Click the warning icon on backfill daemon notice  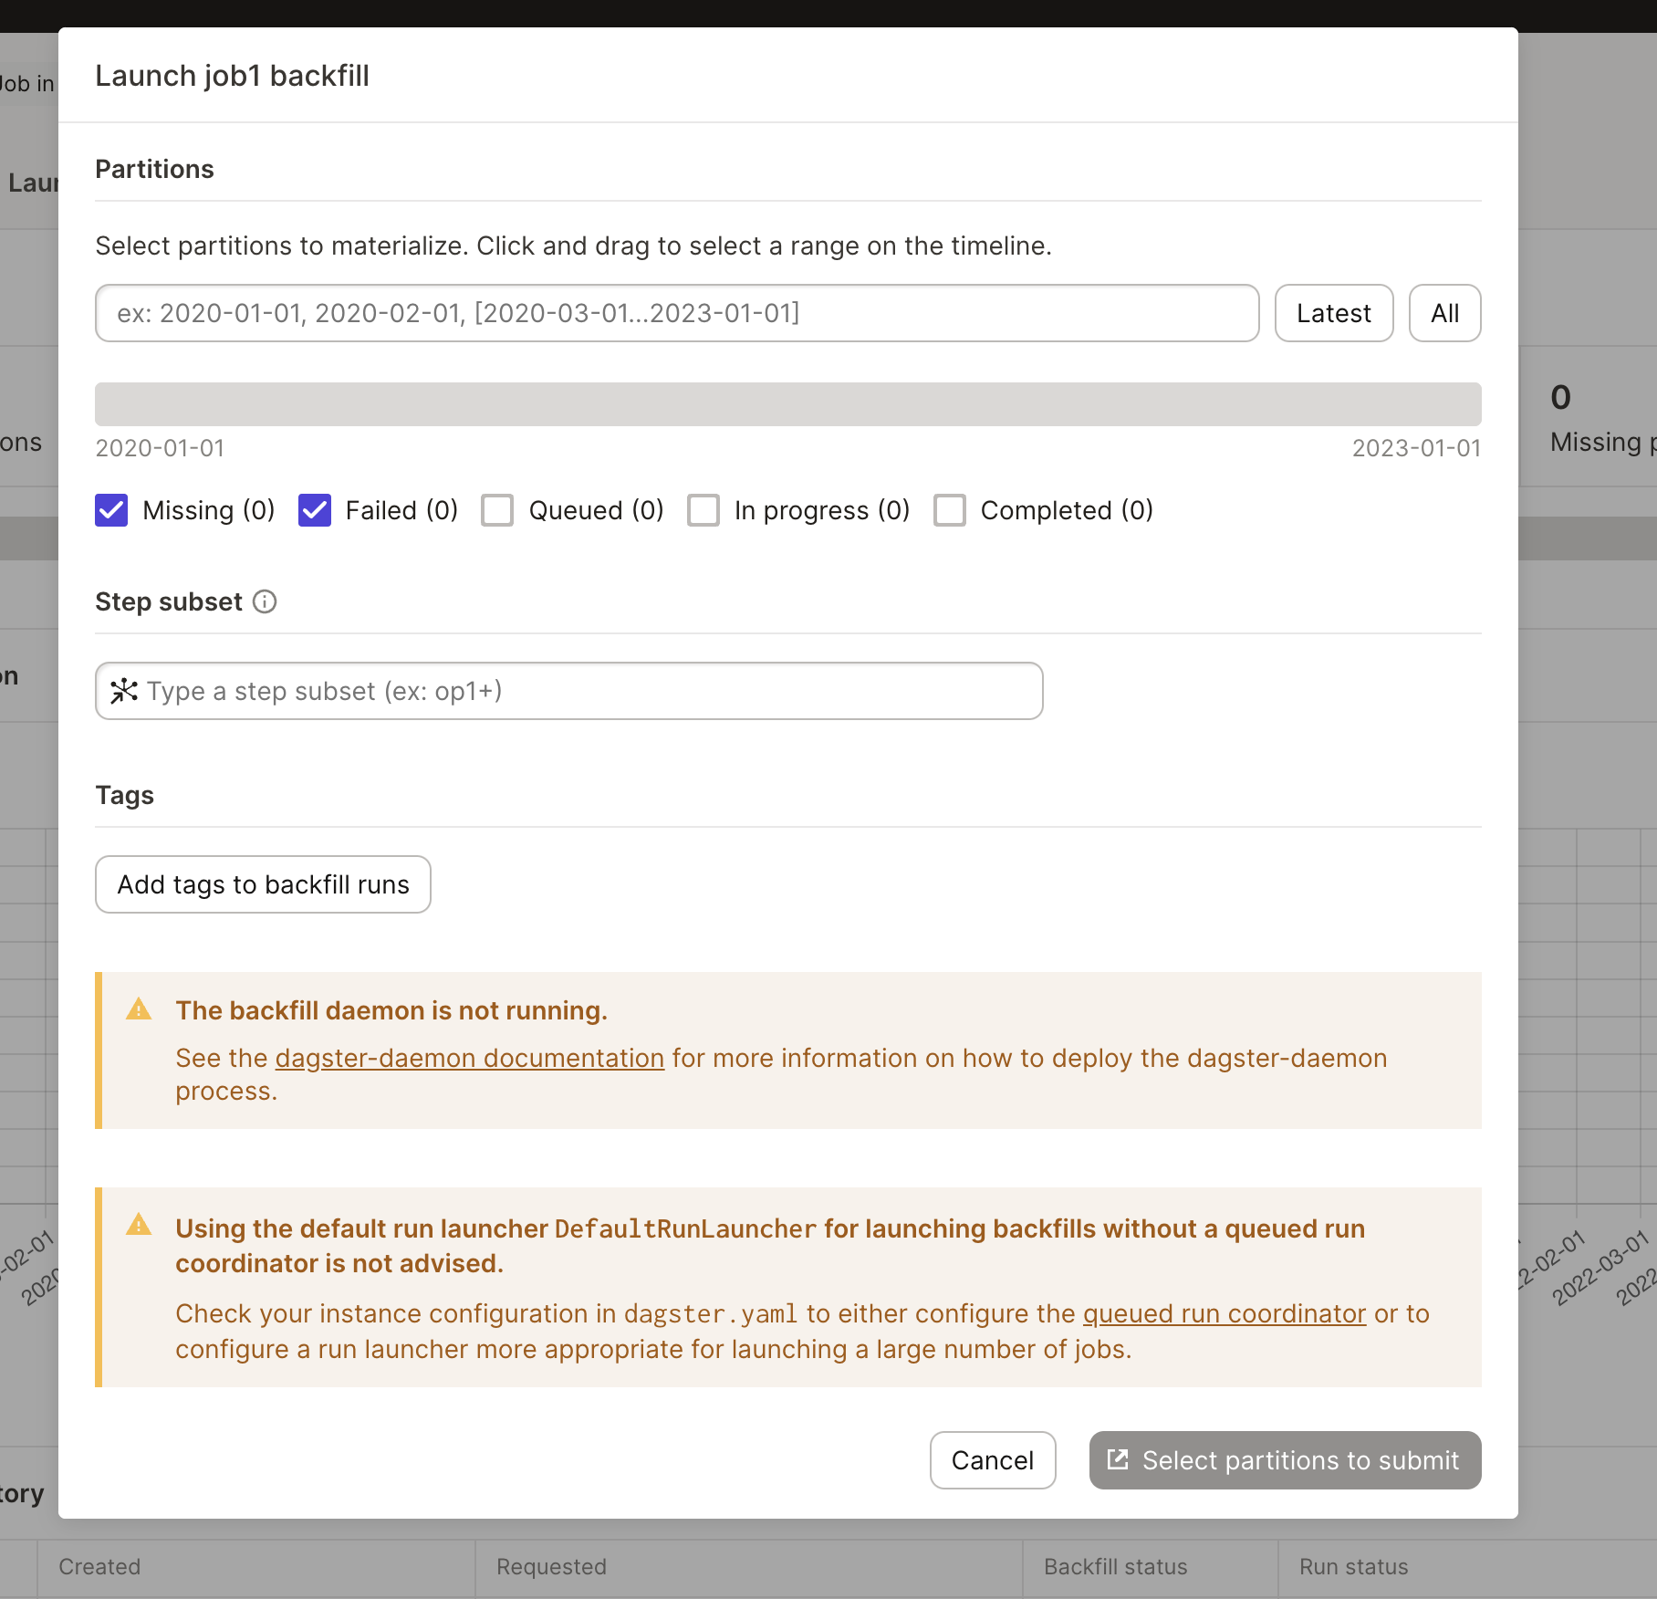139,1009
